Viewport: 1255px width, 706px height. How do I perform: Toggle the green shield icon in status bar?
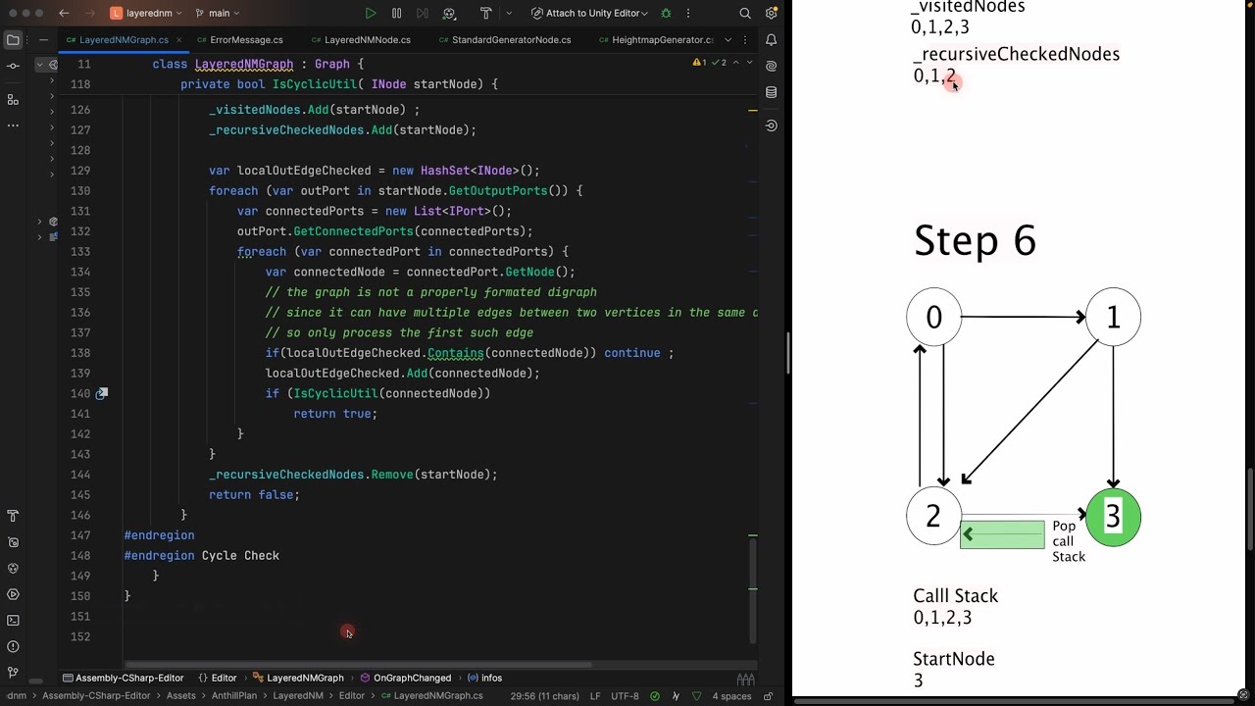[697, 696]
